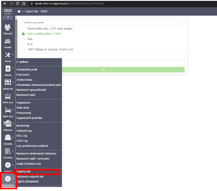217x191 pixels.
Task: Click the home icon in breadcrumb
Action: (x=19, y=11)
